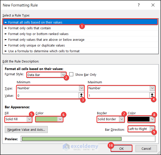Expand the Maximum Type dropdown
The image size is (161, 155).
tap(152, 88)
